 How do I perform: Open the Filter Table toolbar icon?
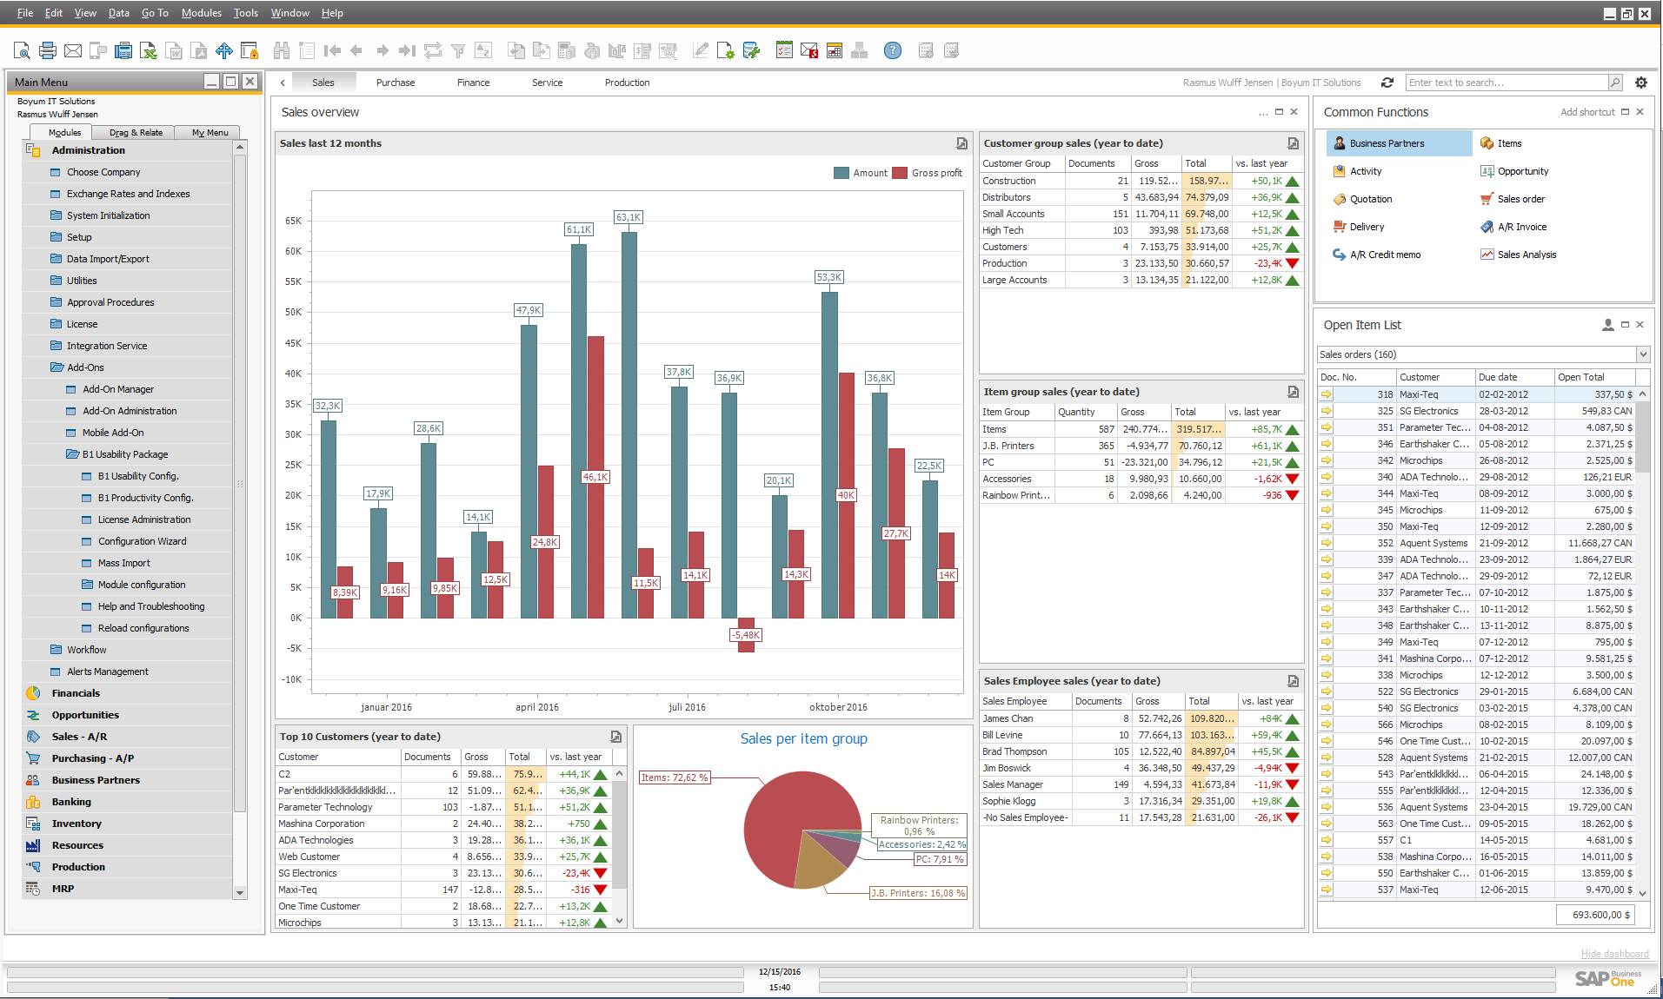(x=458, y=50)
